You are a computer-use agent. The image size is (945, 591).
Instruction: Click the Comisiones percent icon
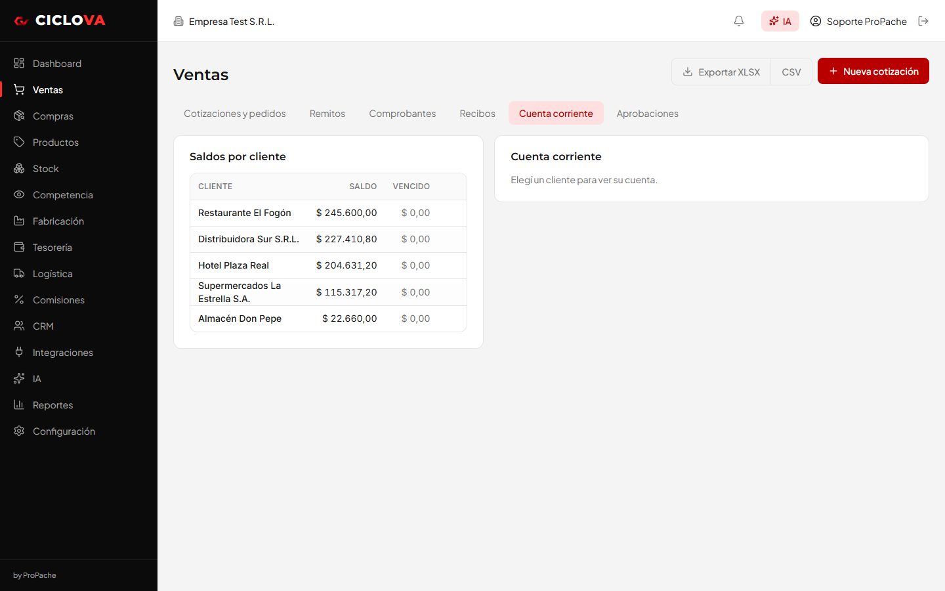coord(19,299)
